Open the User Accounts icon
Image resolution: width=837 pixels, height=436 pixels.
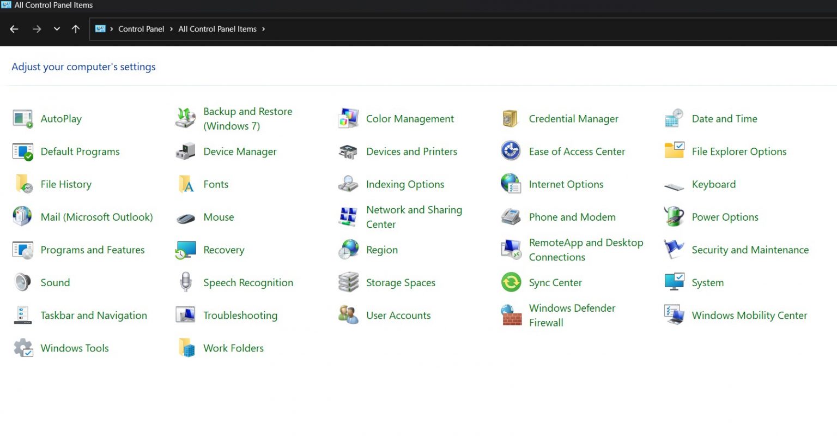pos(348,315)
